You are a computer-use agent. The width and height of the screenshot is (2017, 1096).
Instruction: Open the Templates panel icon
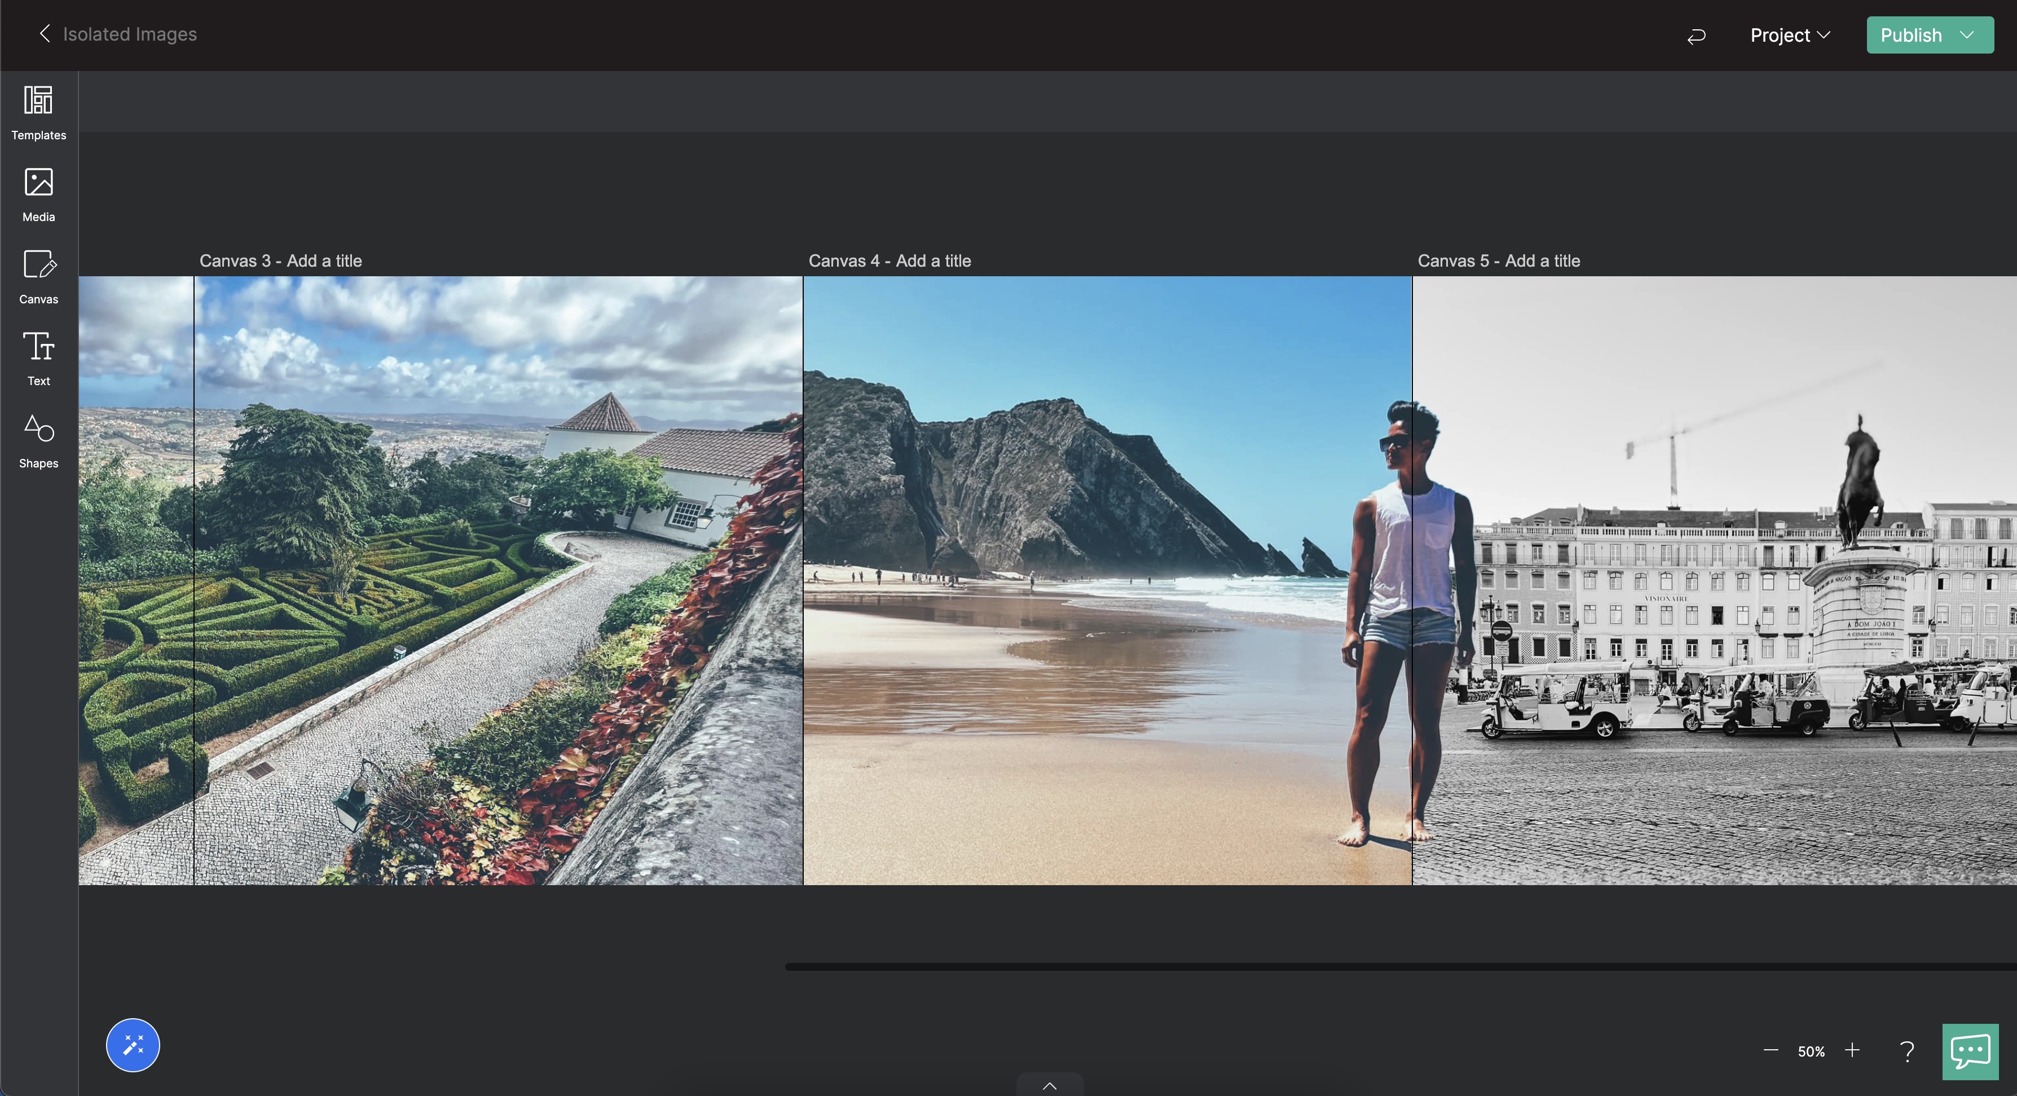click(x=38, y=100)
